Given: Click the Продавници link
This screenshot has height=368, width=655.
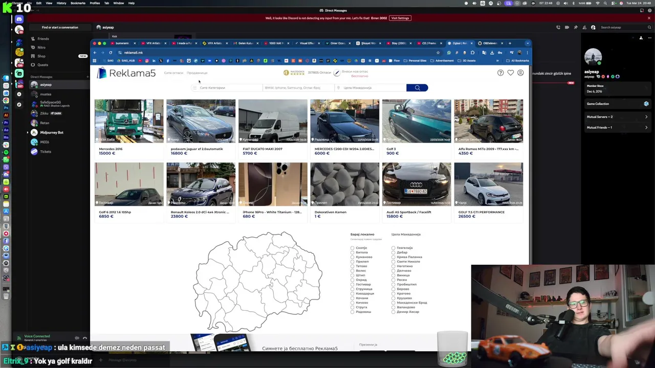Looking at the screenshot, I should (197, 73).
